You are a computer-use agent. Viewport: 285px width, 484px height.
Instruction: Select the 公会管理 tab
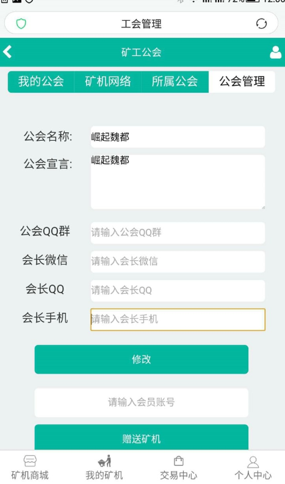click(242, 82)
